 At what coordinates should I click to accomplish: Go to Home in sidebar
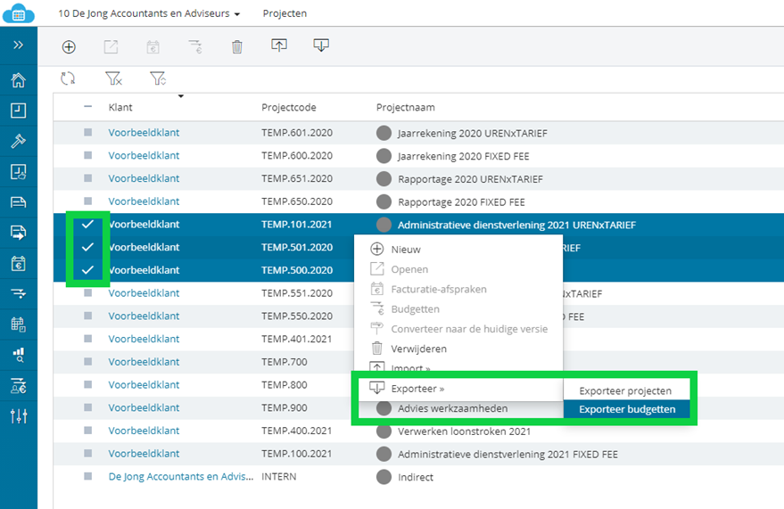[19, 80]
